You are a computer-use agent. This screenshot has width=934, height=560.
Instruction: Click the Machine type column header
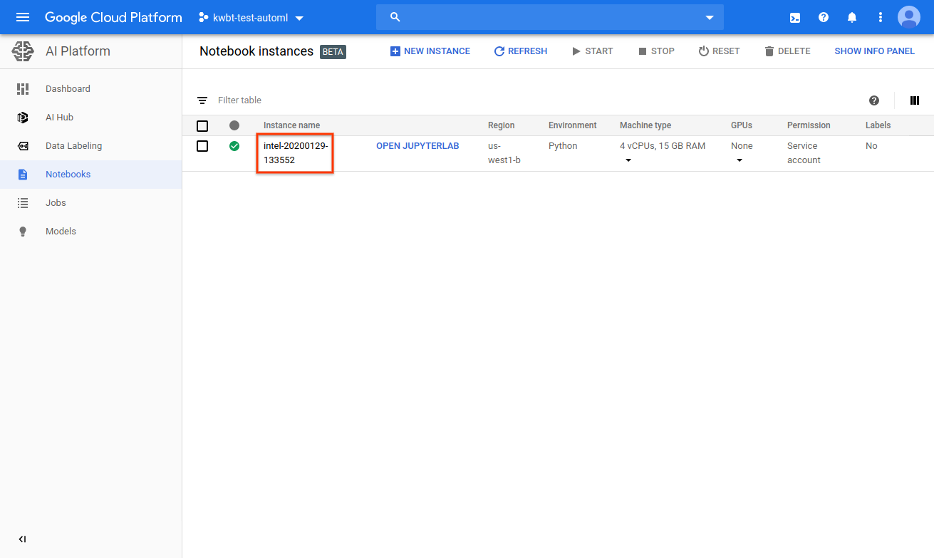(645, 125)
